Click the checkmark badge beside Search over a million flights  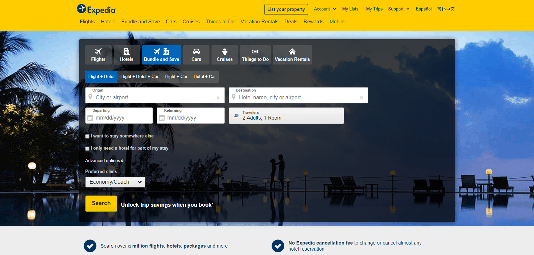click(x=90, y=246)
